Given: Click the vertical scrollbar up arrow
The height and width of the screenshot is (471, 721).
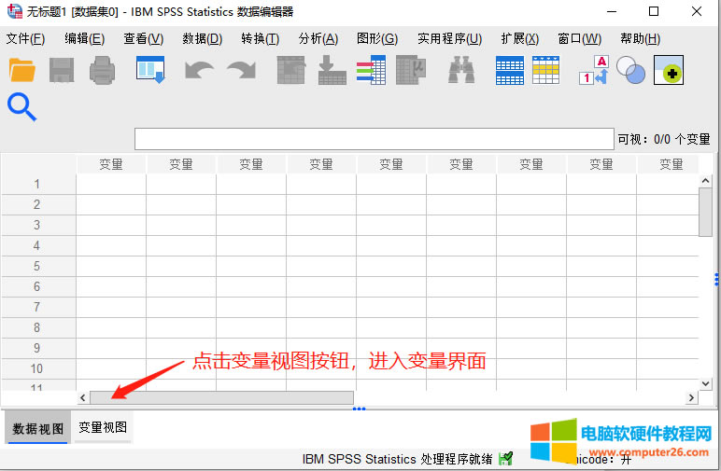Looking at the screenshot, I should tap(705, 181).
